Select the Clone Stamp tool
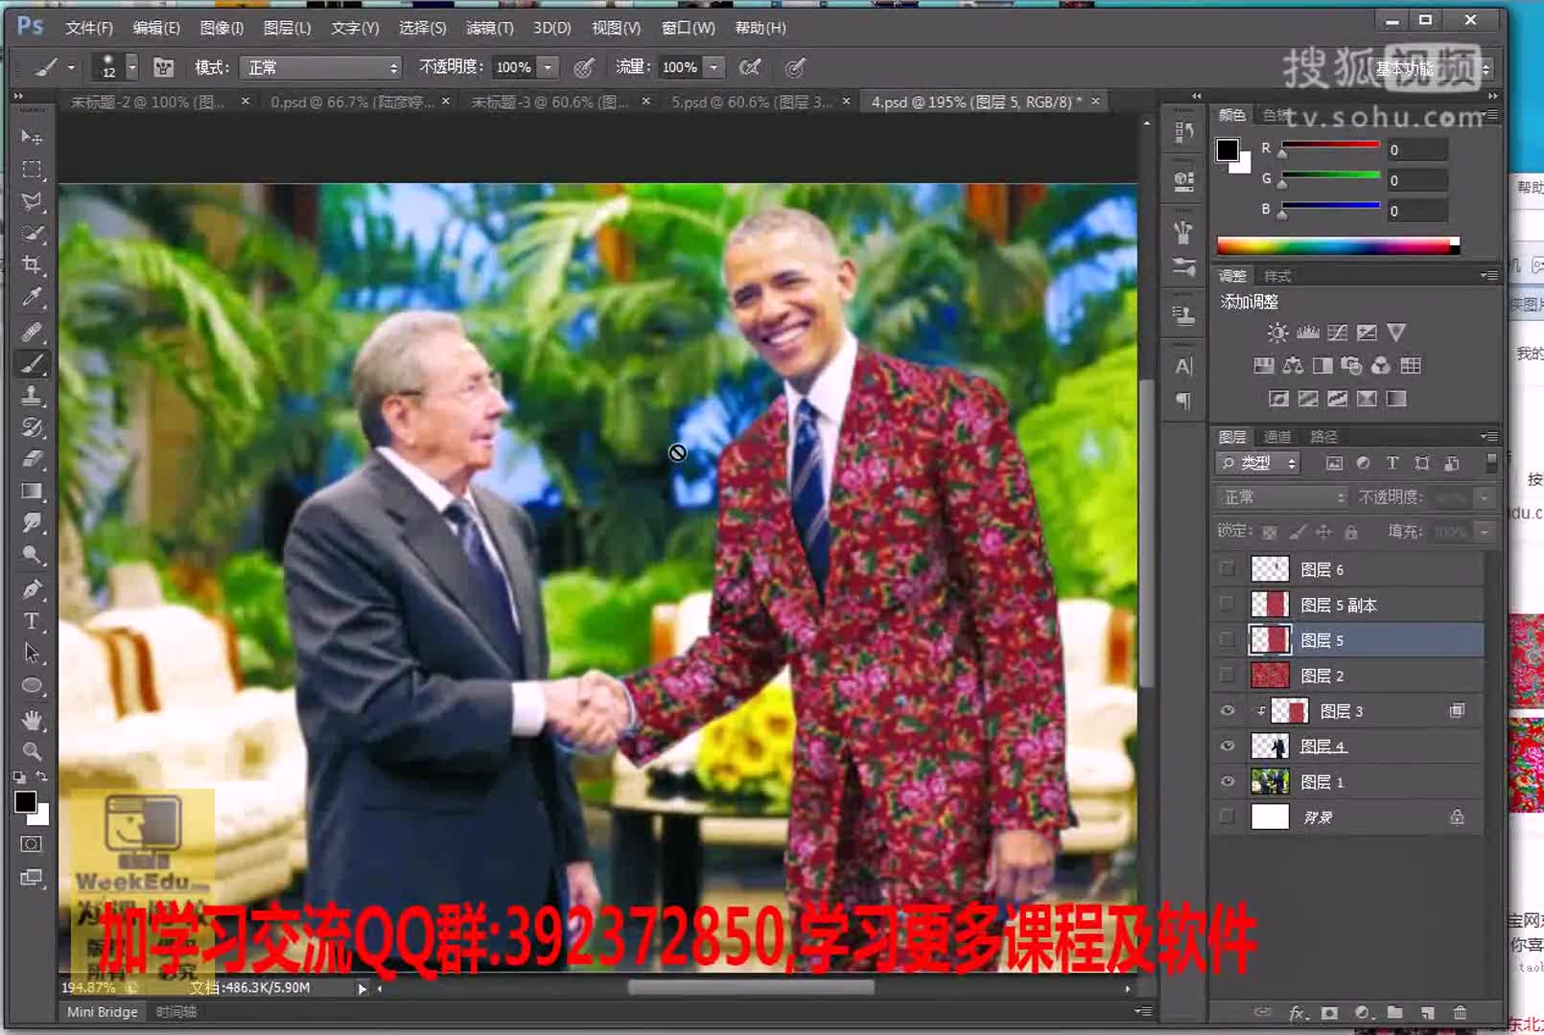Image resolution: width=1544 pixels, height=1035 pixels. click(32, 395)
